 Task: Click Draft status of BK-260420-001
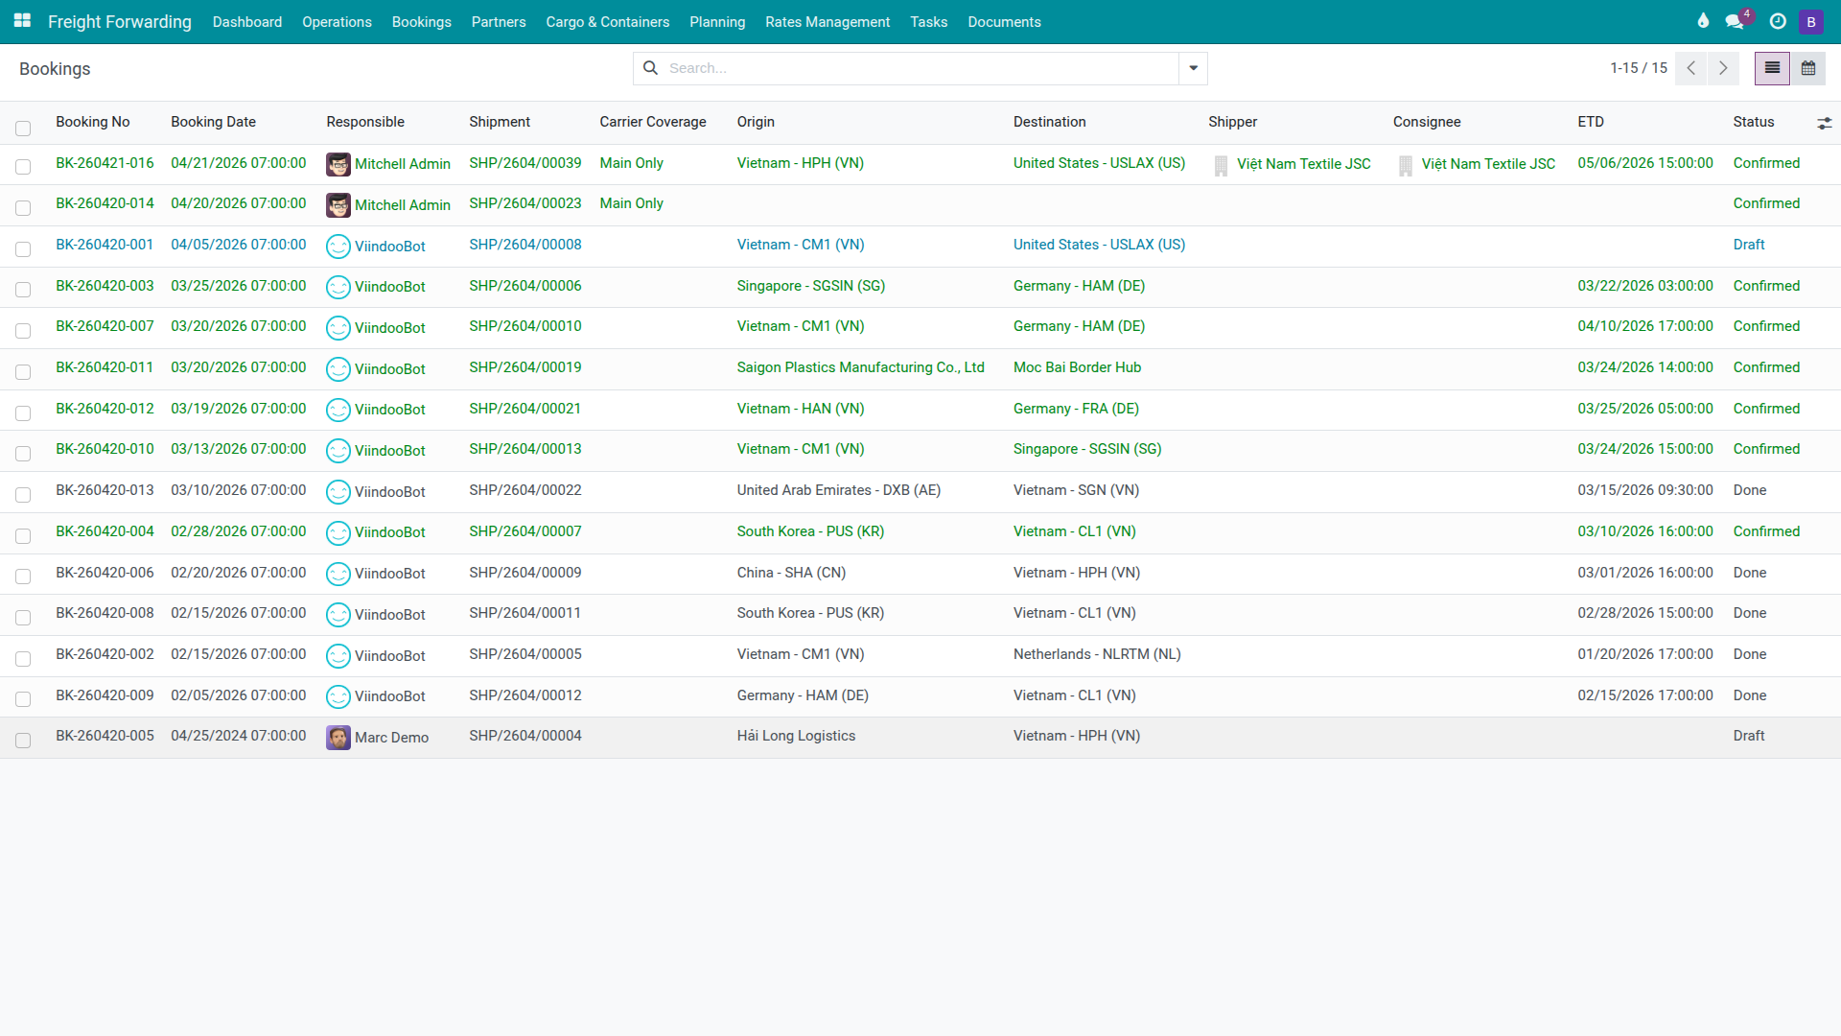tap(1749, 245)
